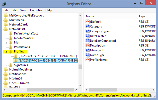Click the Registry Editor app icon in title bar
The height and width of the screenshot is (100, 158).
tap(5, 4)
